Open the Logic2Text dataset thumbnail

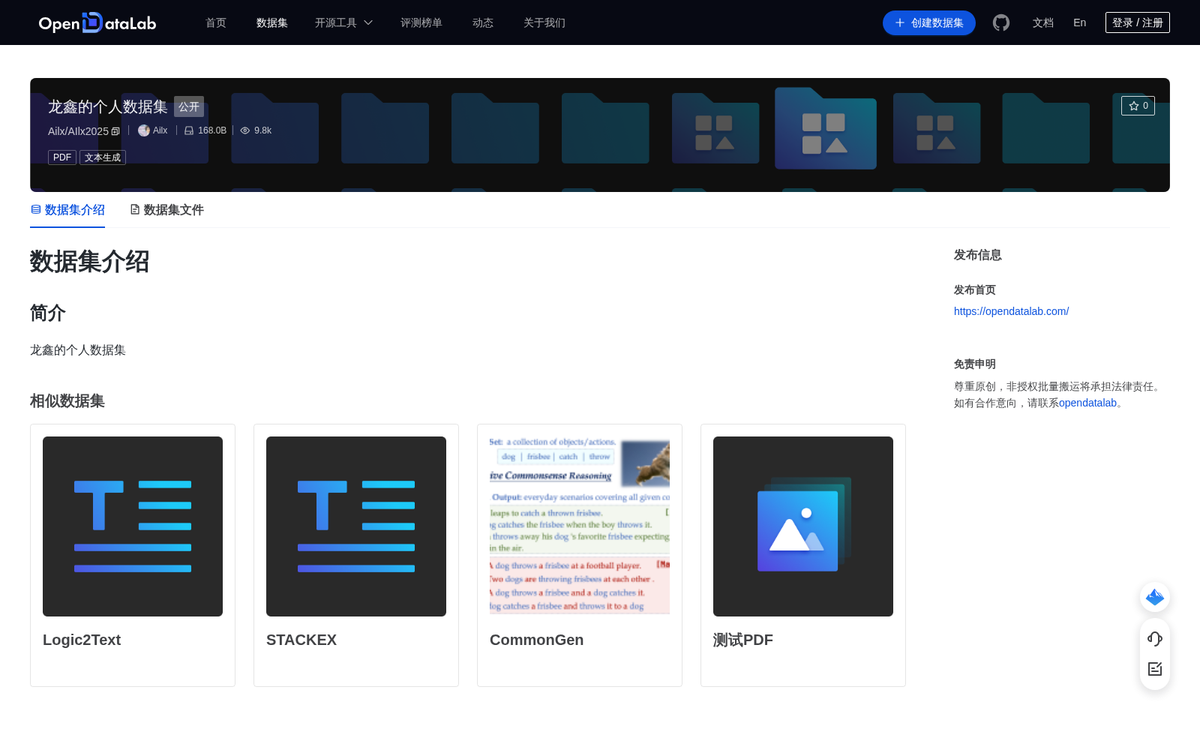pyautogui.click(x=133, y=526)
